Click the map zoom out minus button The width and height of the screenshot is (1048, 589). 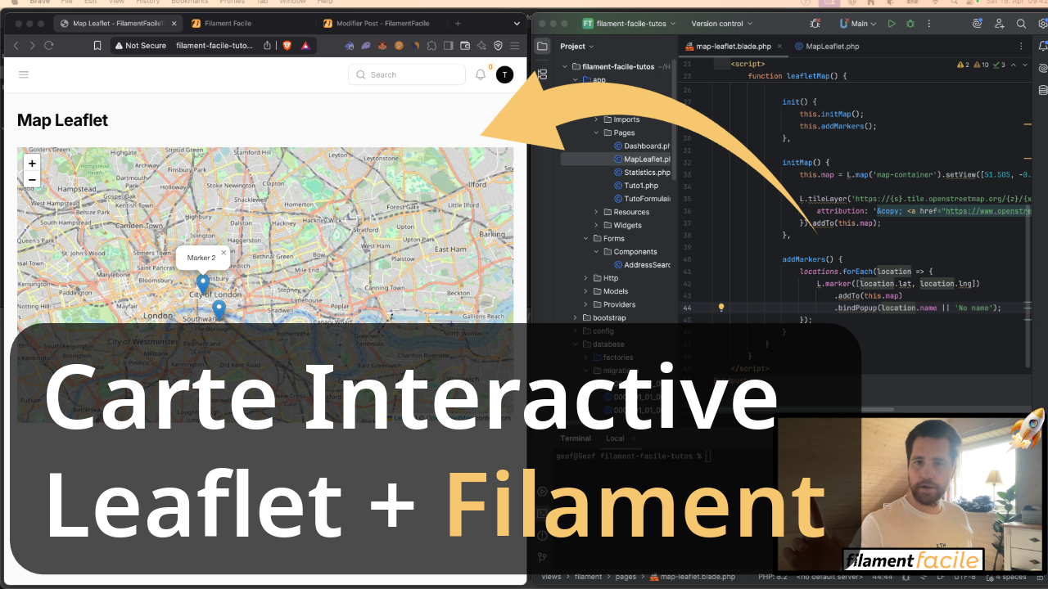click(33, 180)
